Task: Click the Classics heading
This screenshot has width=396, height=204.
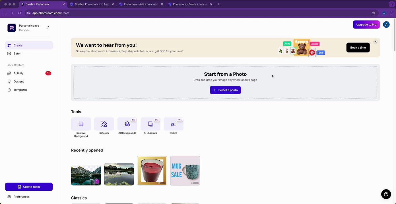Action: click(79, 198)
